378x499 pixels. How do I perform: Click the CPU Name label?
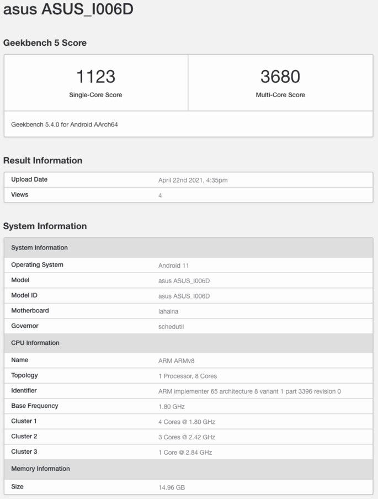click(20, 360)
